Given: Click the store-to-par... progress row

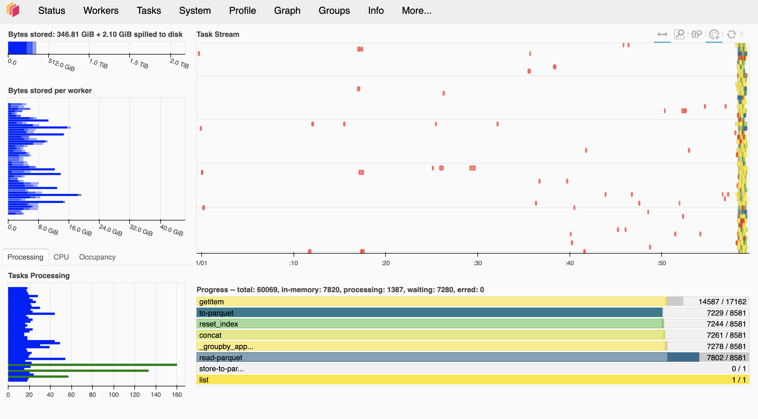Looking at the screenshot, I should point(473,369).
